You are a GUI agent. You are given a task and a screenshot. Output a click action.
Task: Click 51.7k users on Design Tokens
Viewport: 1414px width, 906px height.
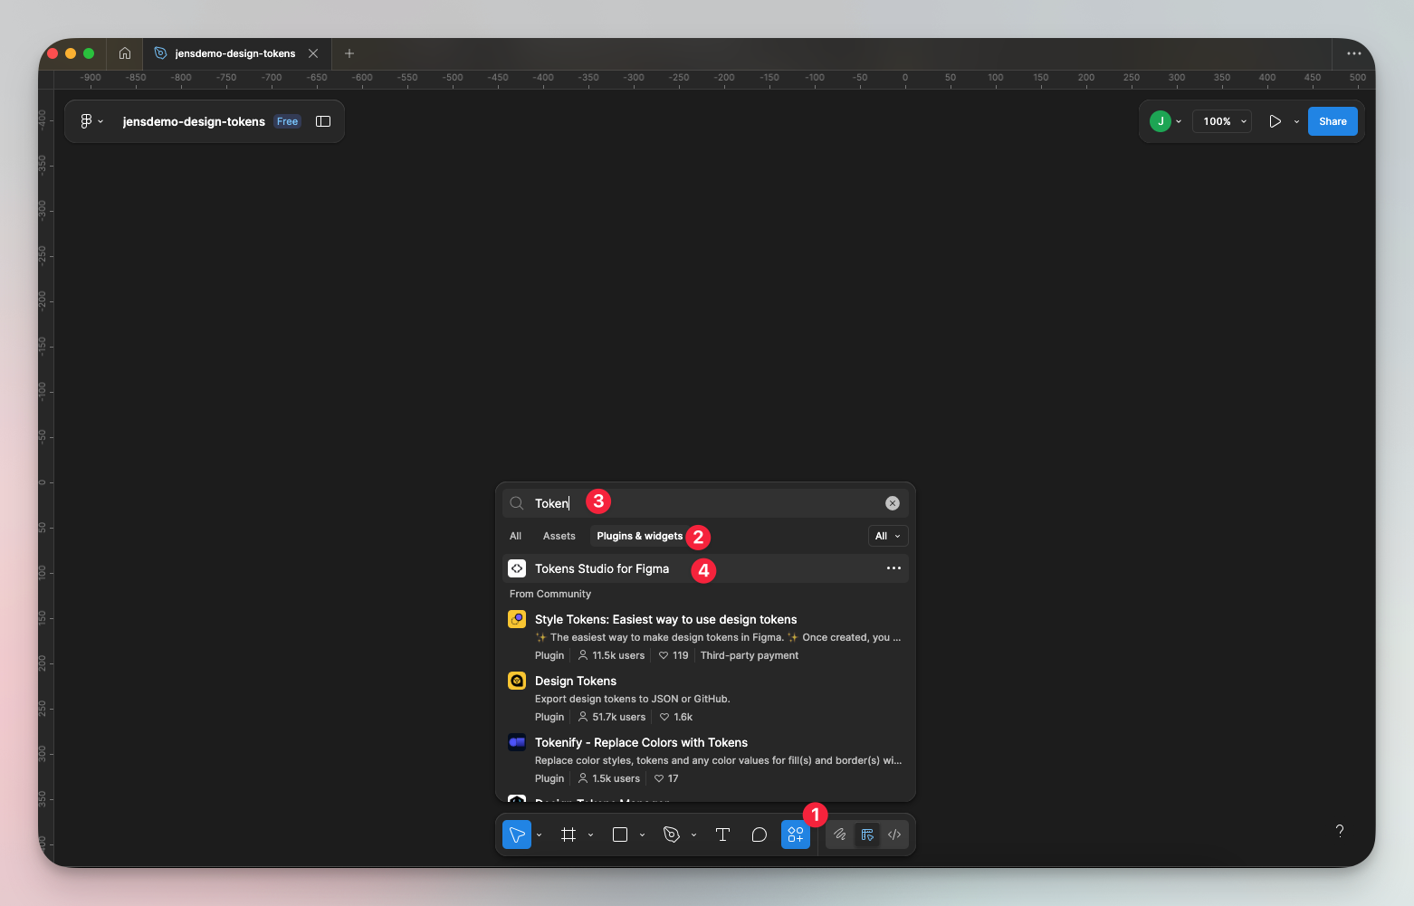(612, 717)
